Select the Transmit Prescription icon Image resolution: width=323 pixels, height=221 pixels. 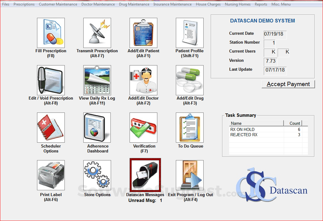pos(97,33)
